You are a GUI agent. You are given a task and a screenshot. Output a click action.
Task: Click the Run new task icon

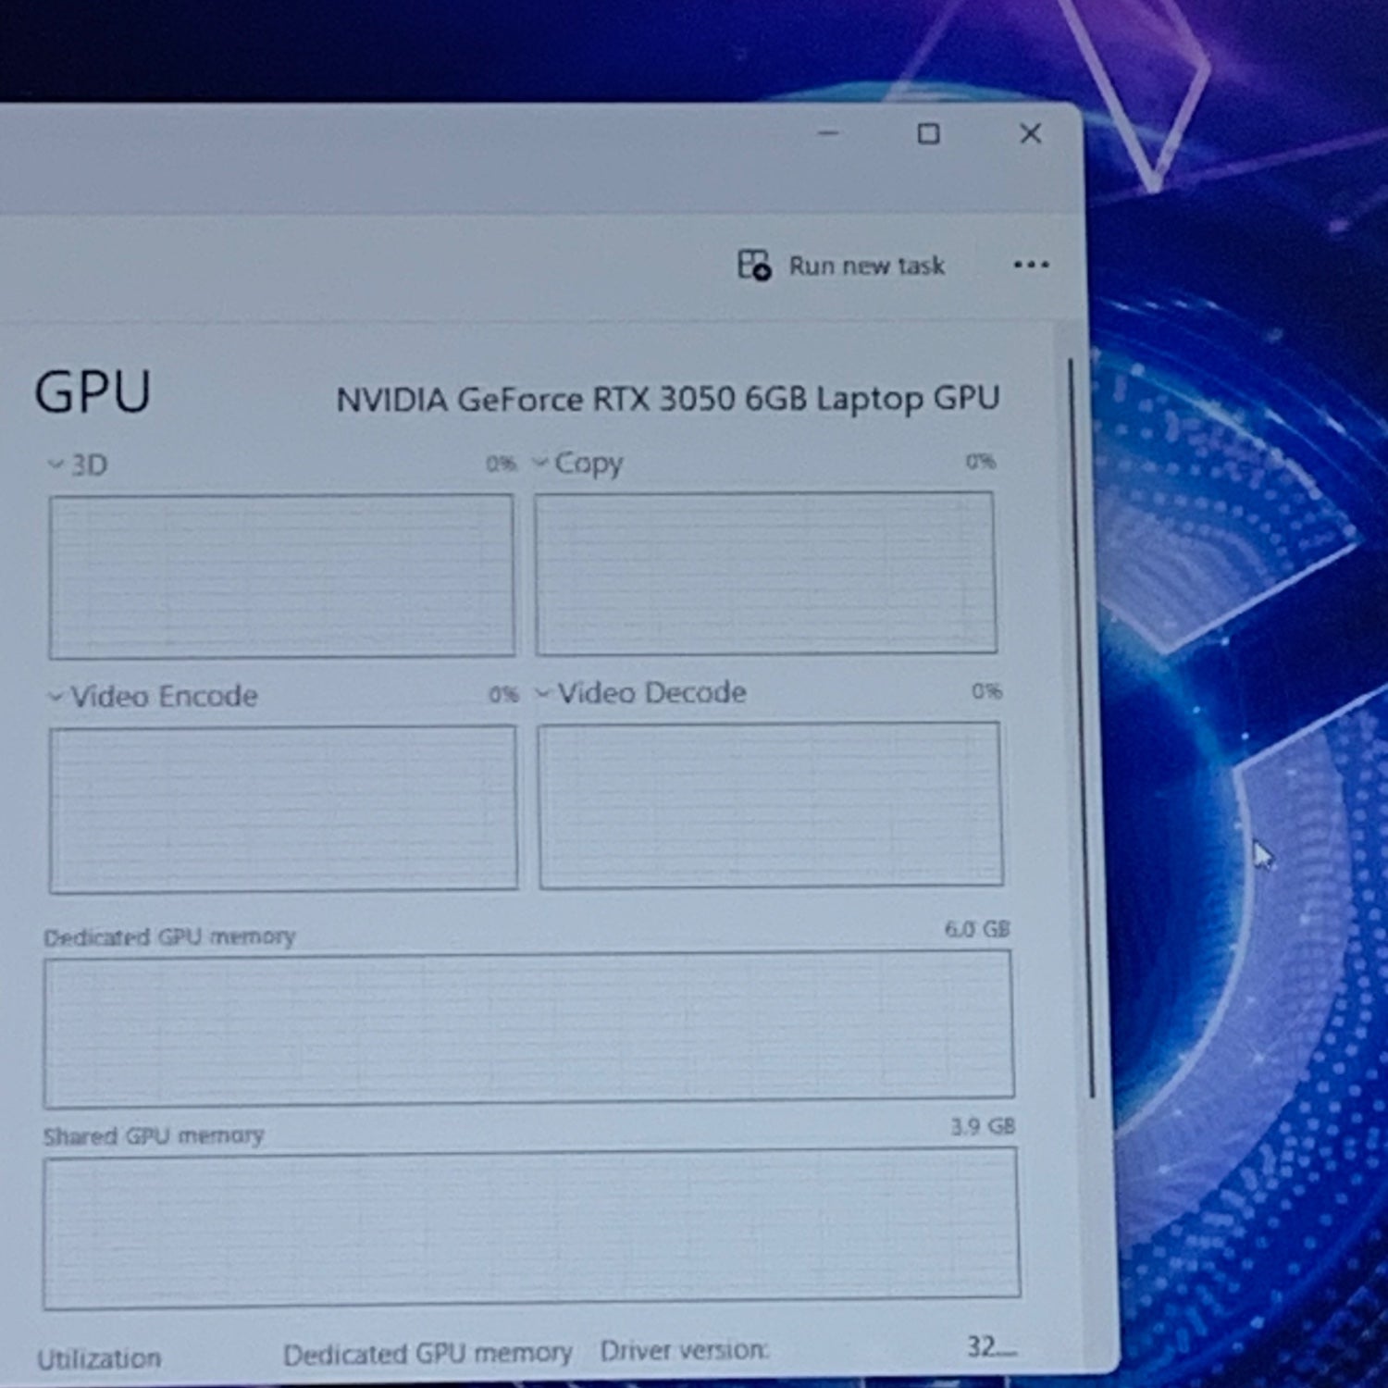tap(754, 266)
